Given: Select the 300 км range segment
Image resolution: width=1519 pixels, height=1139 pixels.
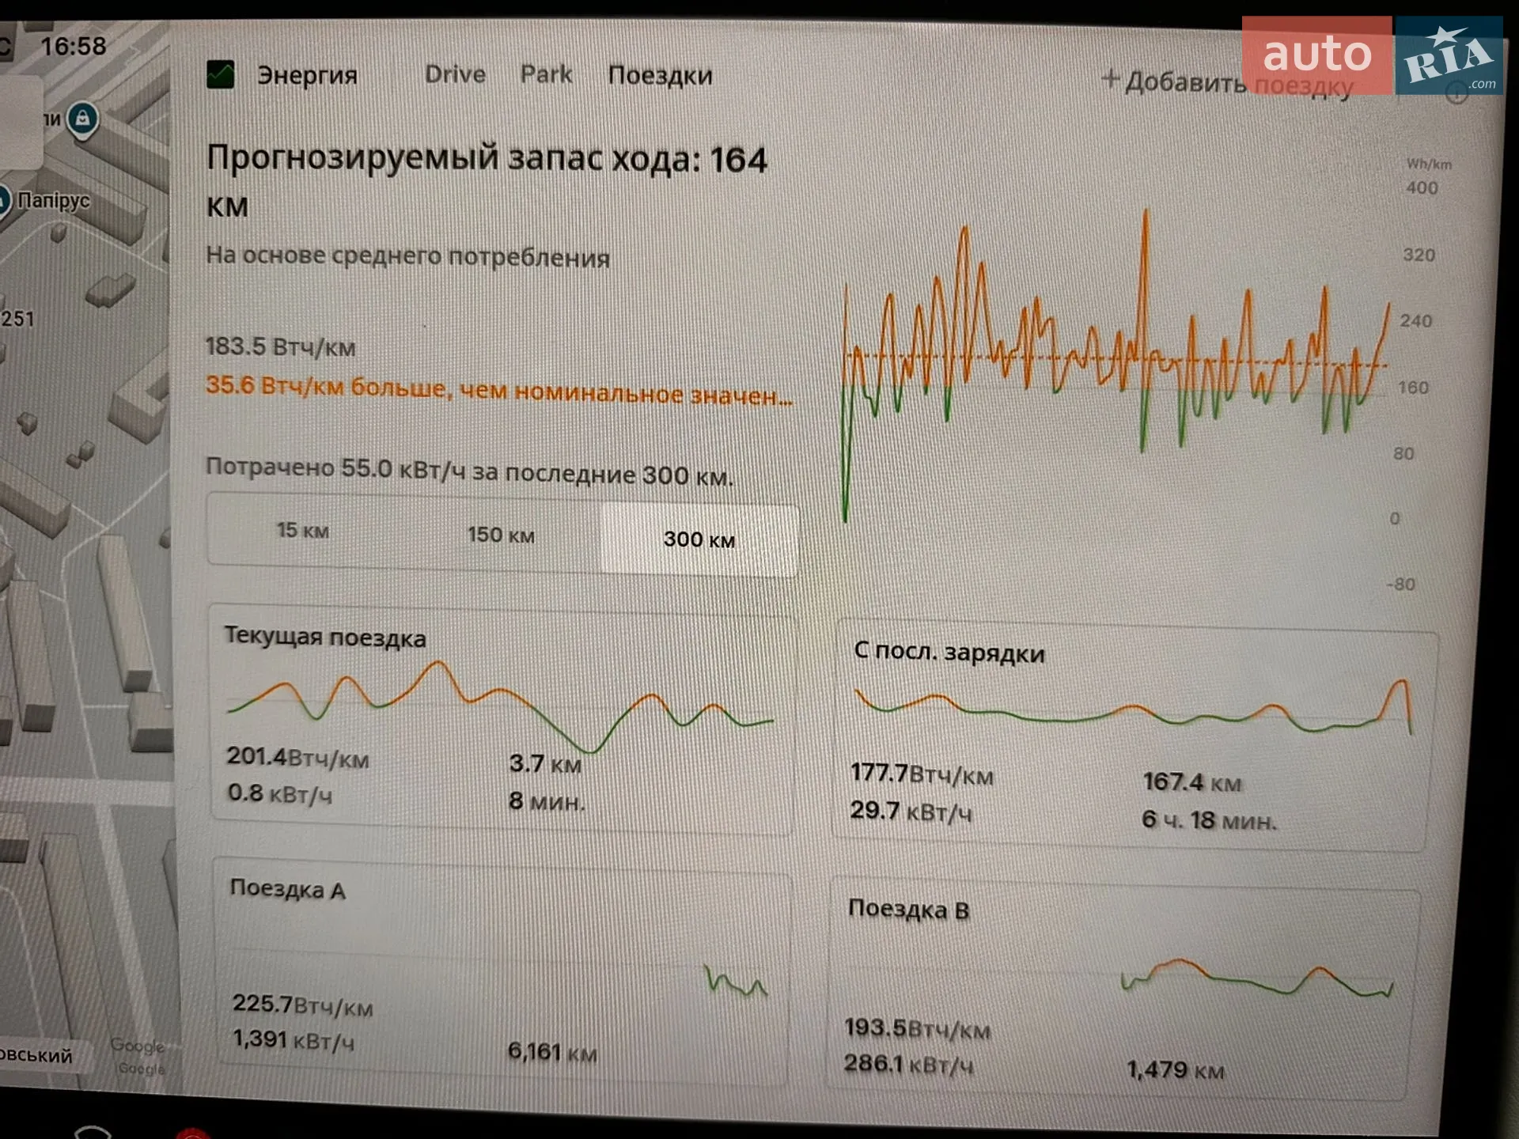Looking at the screenshot, I should (699, 539).
